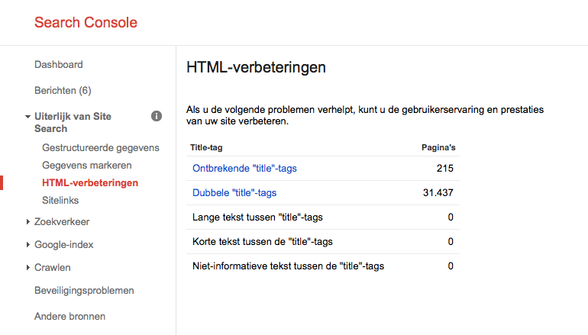Collapse the Uiterlijk van Site Search section
The width and height of the screenshot is (588, 335).
(x=27, y=117)
